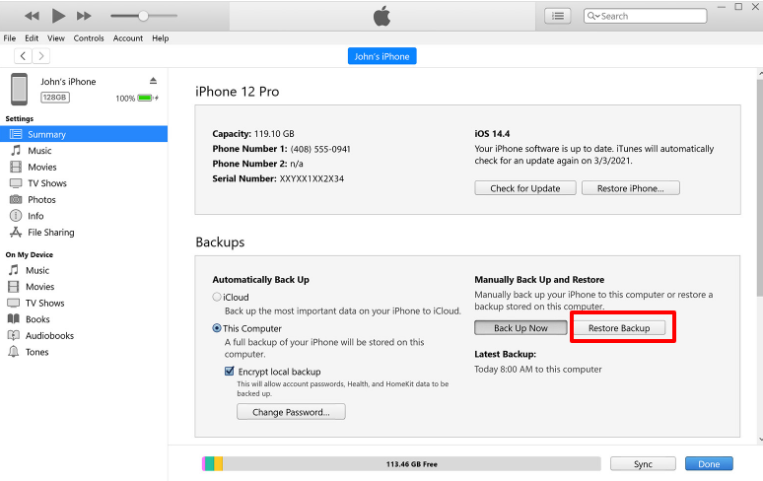Click the Sync button

(x=643, y=464)
